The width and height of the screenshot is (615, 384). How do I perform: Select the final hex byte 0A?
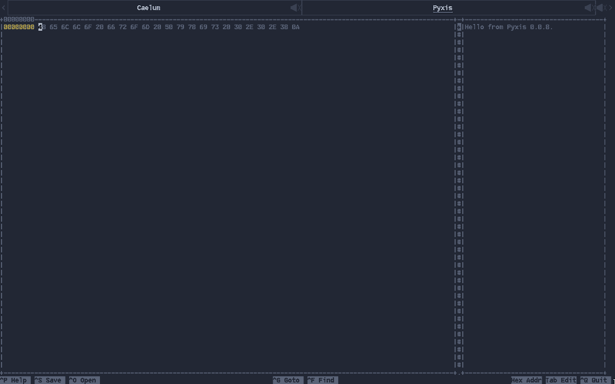(x=296, y=27)
